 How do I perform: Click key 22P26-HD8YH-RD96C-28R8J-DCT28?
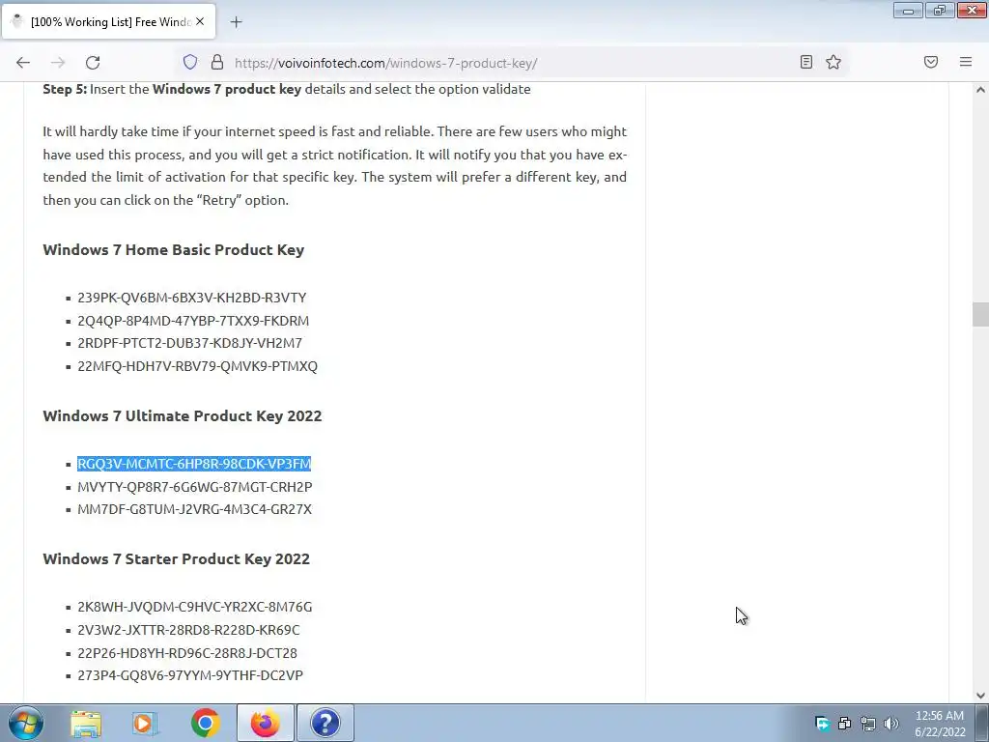click(187, 653)
